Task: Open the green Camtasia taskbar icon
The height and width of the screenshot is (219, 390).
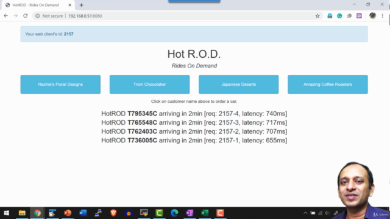Action: point(159,213)
